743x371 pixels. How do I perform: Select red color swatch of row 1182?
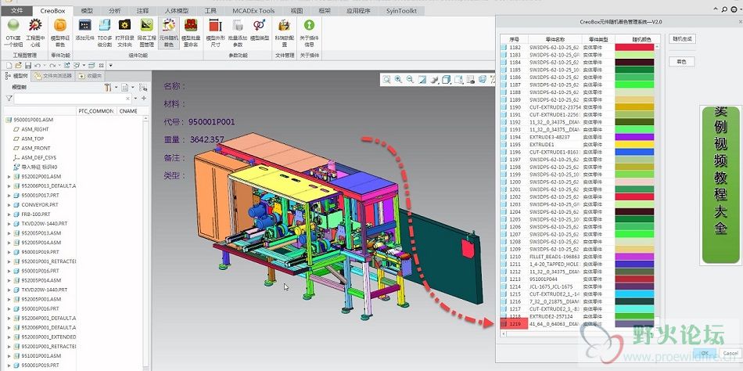tap(634, 48)
